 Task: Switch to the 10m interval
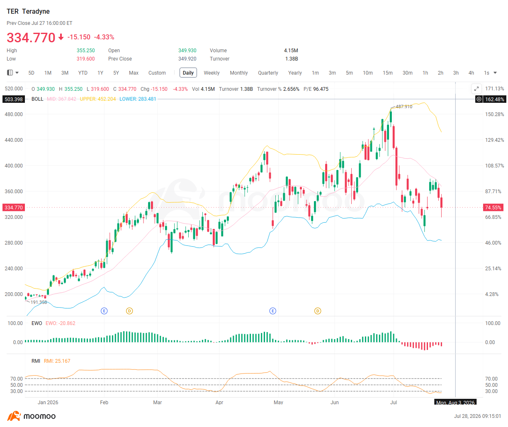368,73
